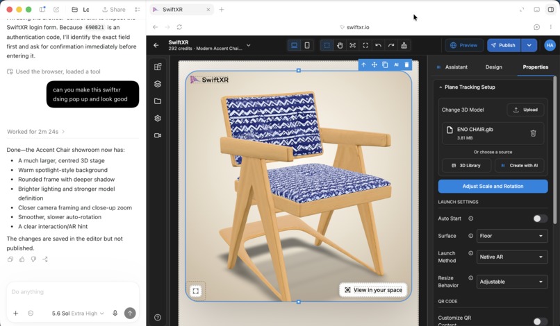Delete the ENO CHAIR.glb file
560x326 pixels.
[533, 133]
